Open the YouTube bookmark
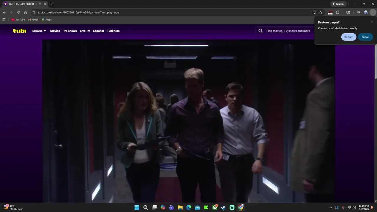This screenshot has width=377, height=212. tap(18, 20)
